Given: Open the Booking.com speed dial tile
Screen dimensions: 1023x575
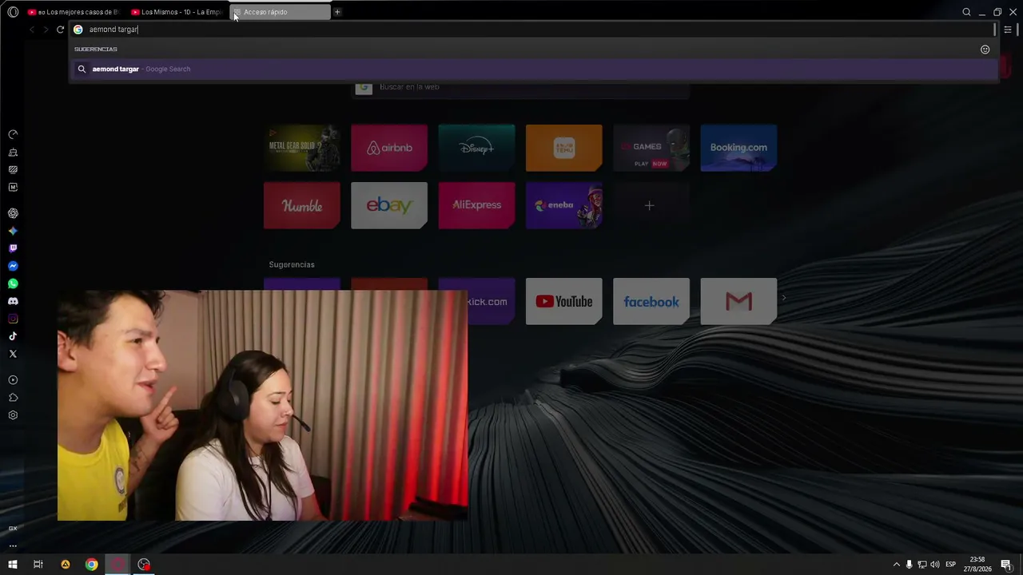Looking at the screenshot, I should point(738,148).
